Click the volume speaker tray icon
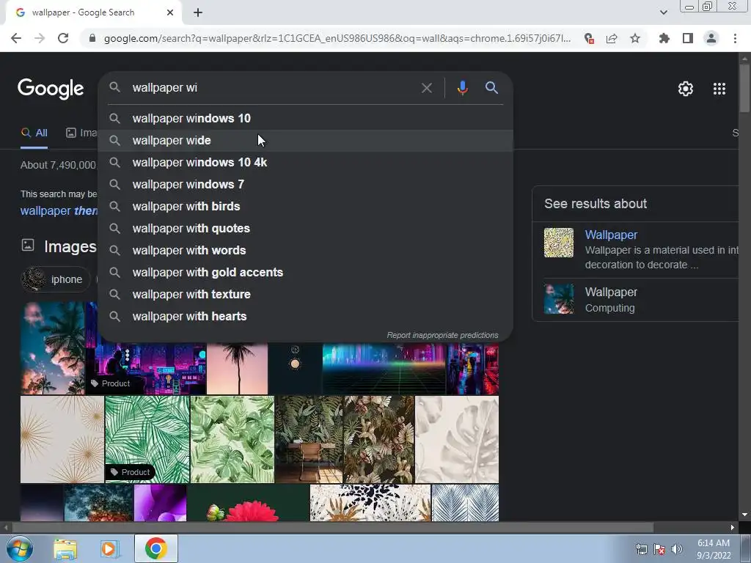Viewport: 751px width, 563px height. coord(677,549)
